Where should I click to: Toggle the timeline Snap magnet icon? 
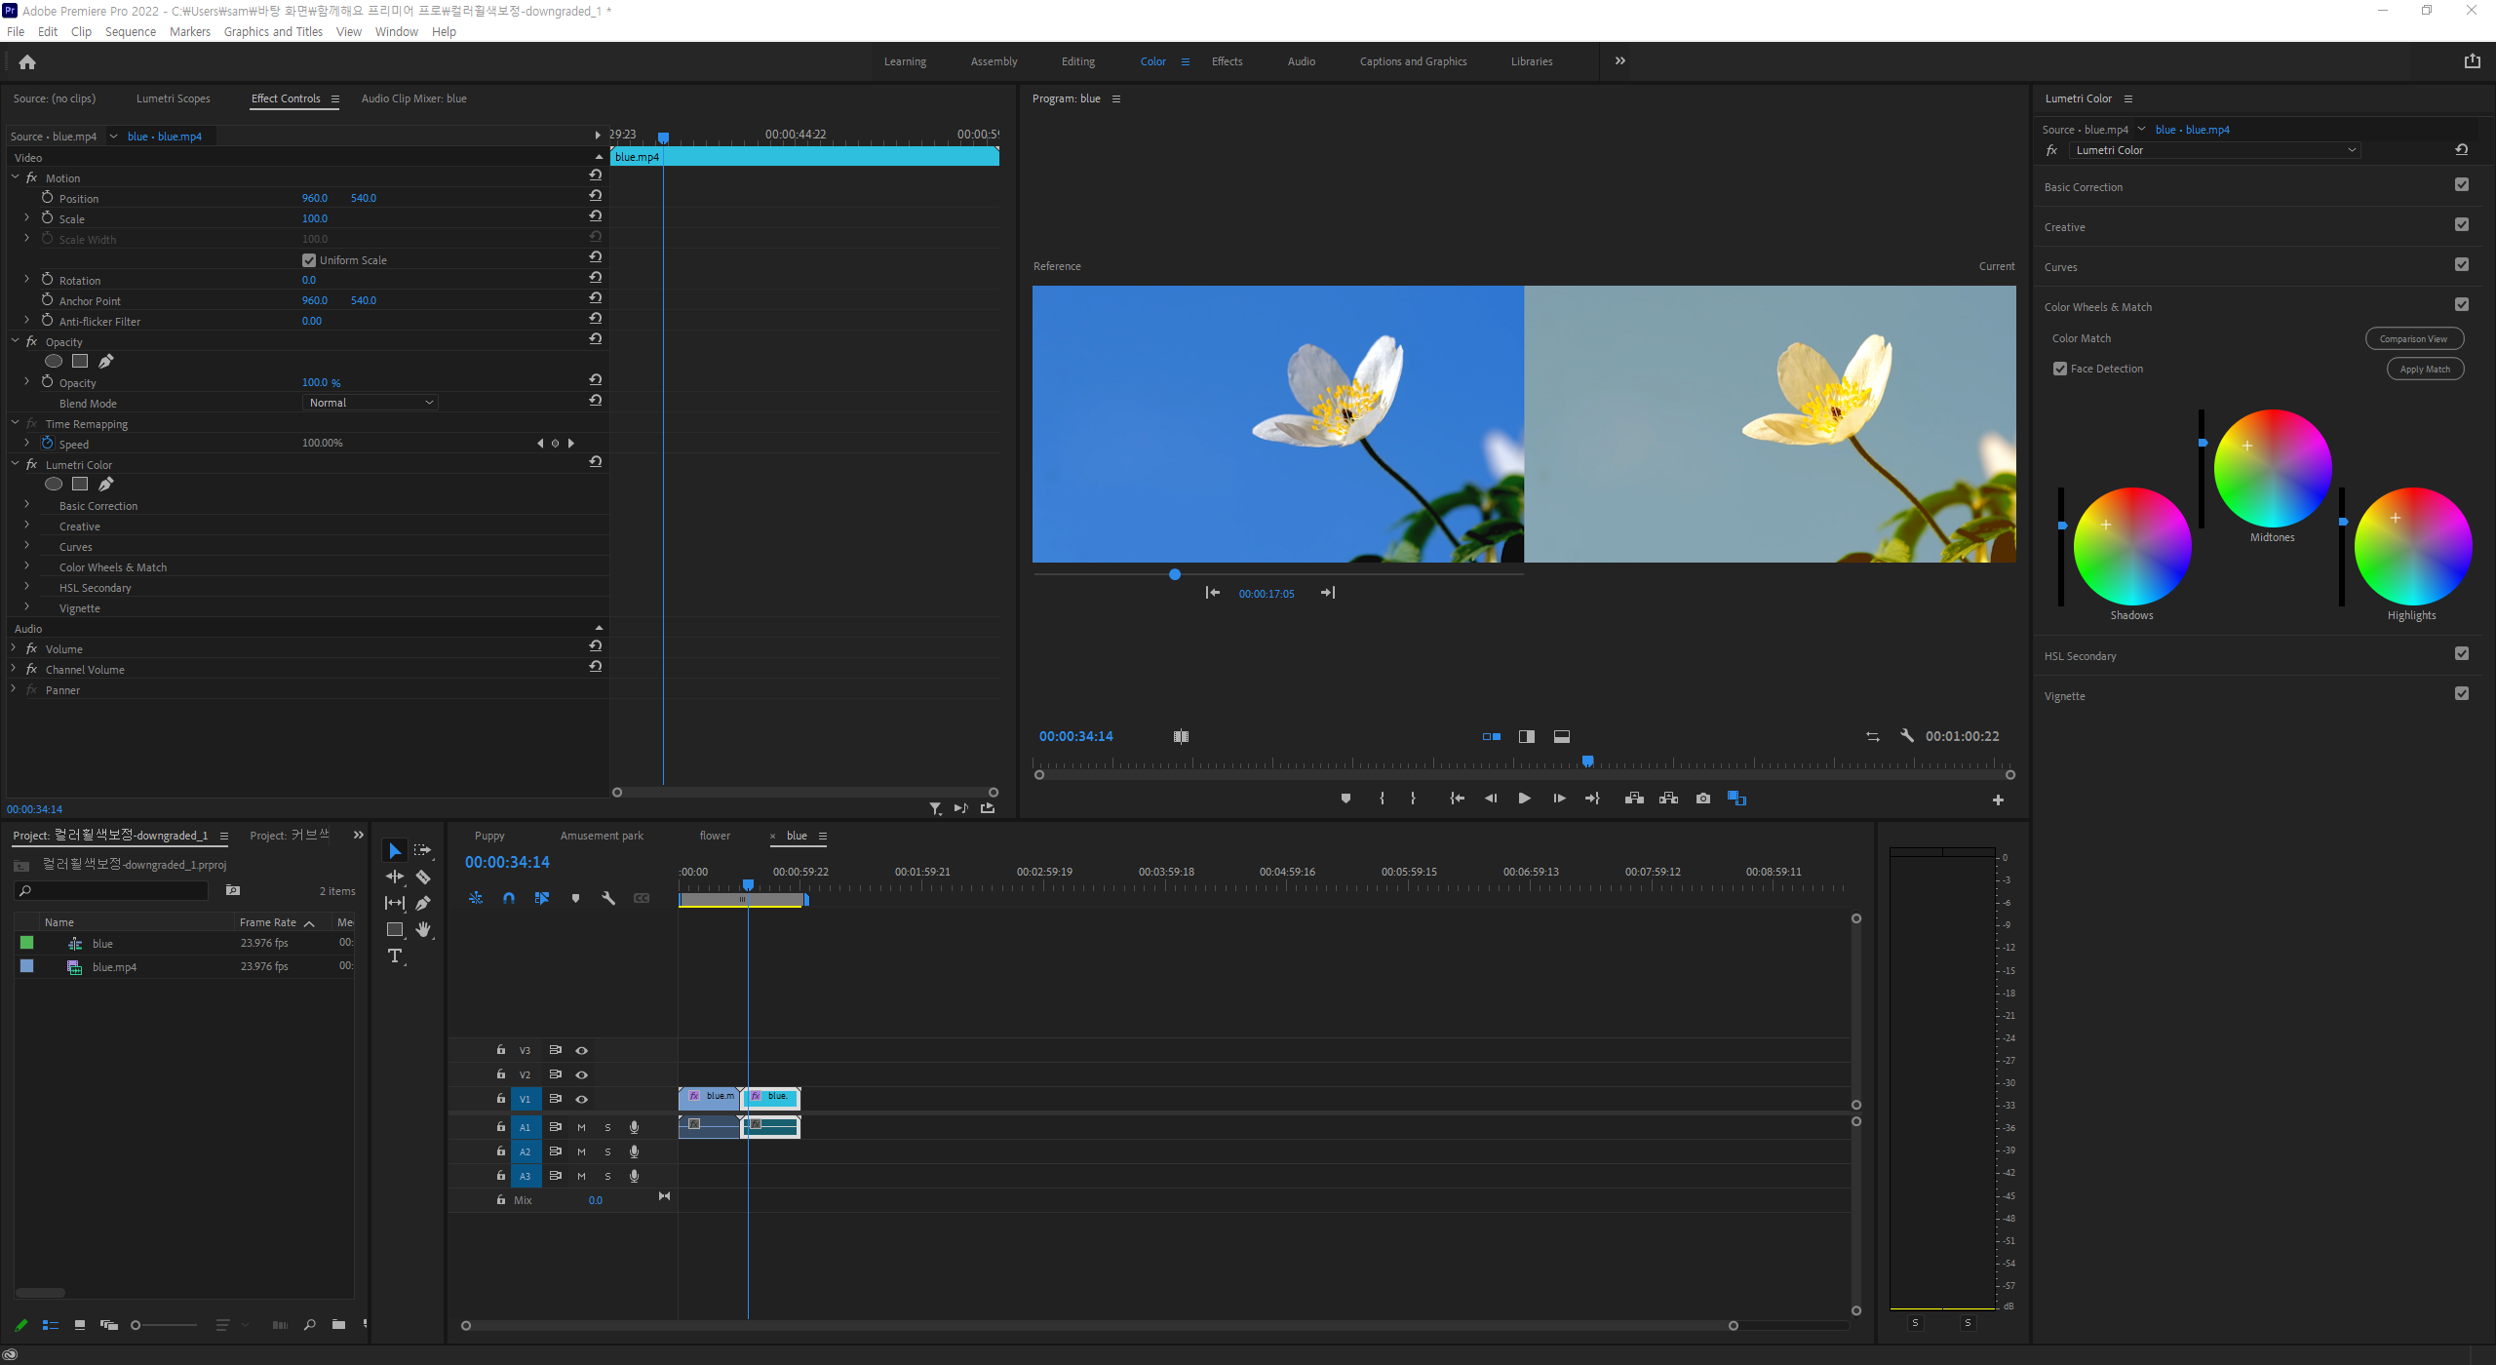point(509,898)
